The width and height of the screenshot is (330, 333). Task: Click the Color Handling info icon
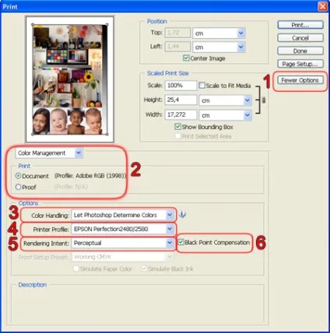point(182,215)
